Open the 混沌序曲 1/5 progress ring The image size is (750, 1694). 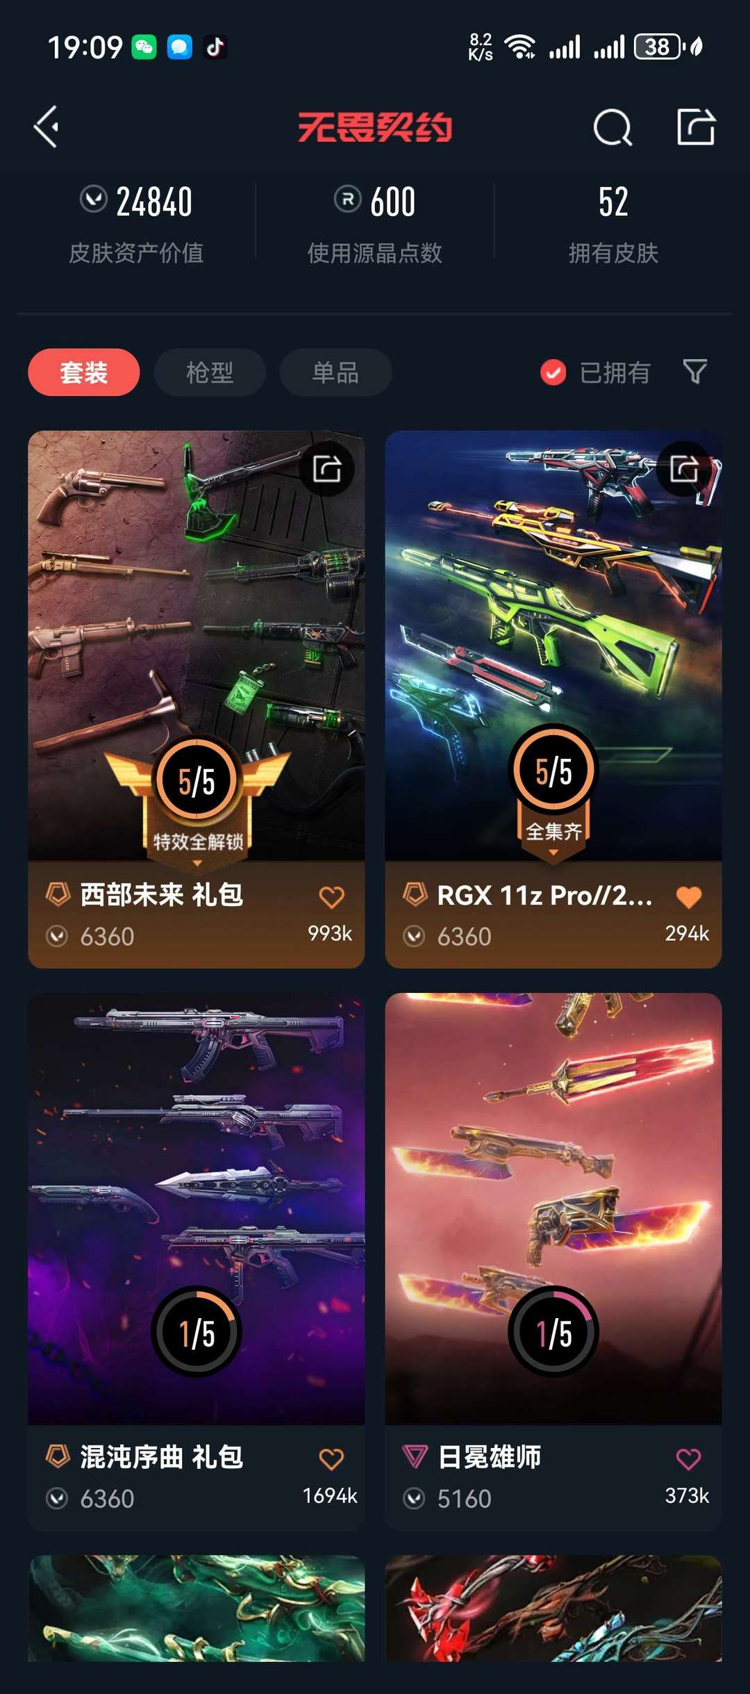[x=197, y=1332]
